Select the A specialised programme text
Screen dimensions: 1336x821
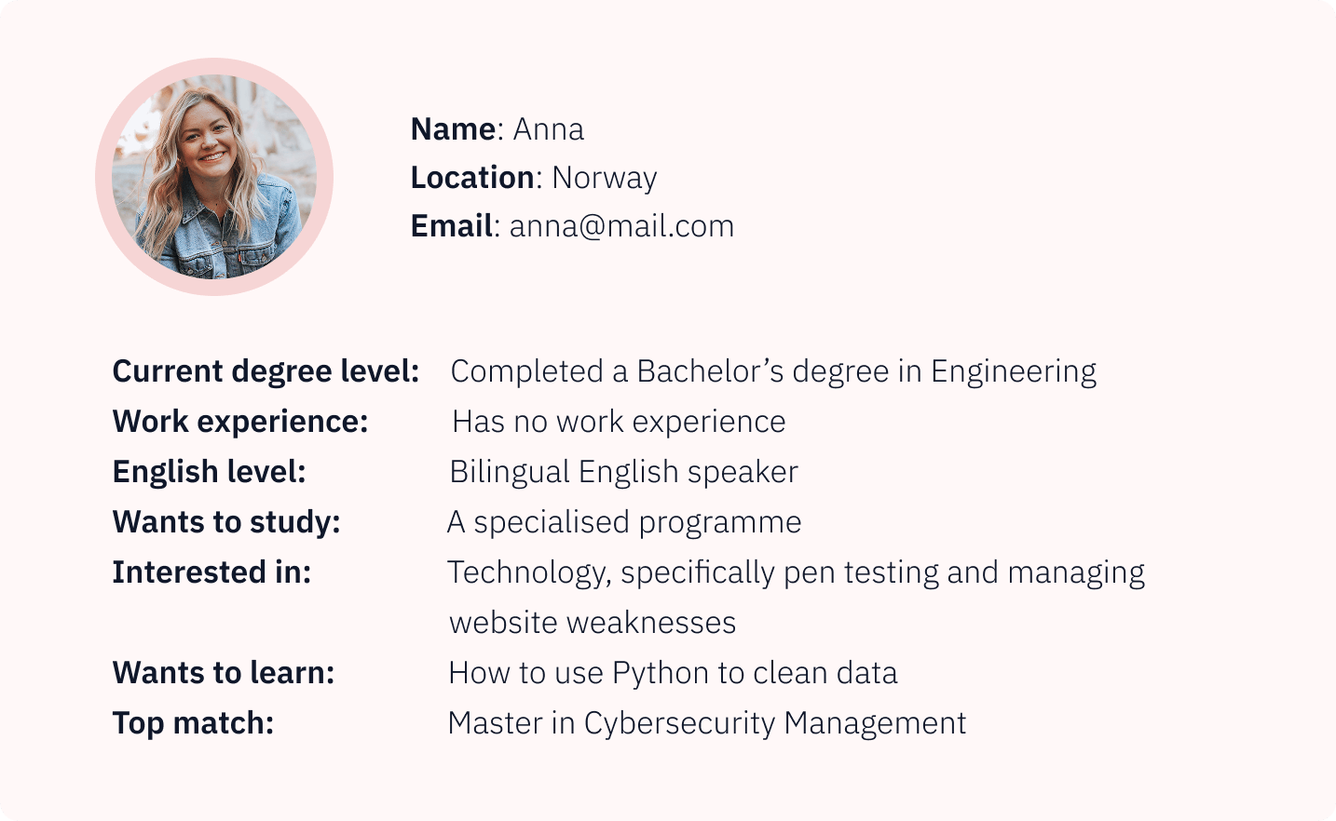(x=624, y=522)
